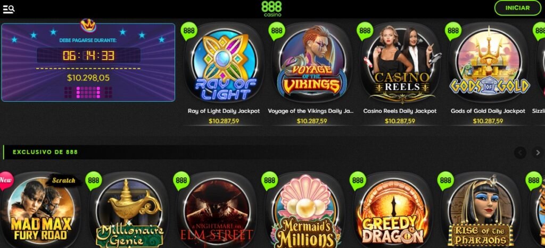Click the pink jackpot progress indicator
Viewport: 545px width, 248px height.
click(88, 92)
